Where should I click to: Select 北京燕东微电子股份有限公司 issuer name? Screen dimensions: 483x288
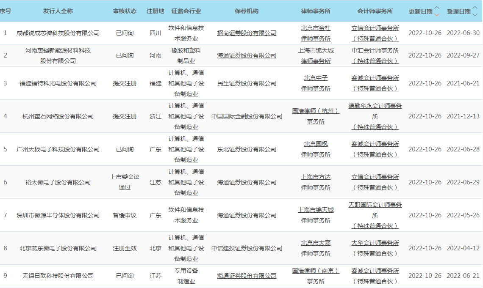tap(58, 248)
